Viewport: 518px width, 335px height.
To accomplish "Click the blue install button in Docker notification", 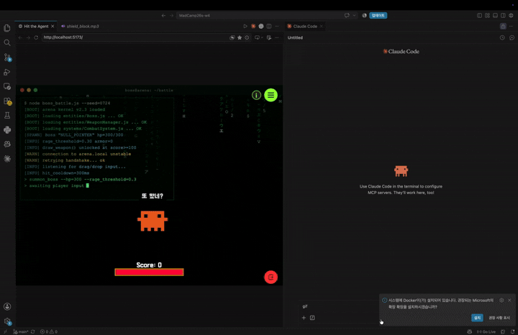I will coord(477,318).
